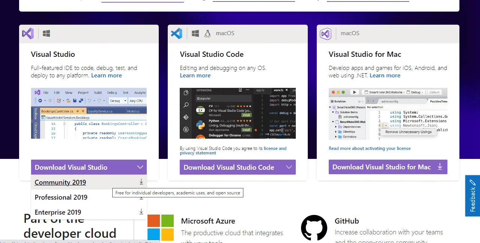This screenshot has height=243, width=480.
Task: Click the Visual Studio Code card title
Action: click(x=212, y=54)
